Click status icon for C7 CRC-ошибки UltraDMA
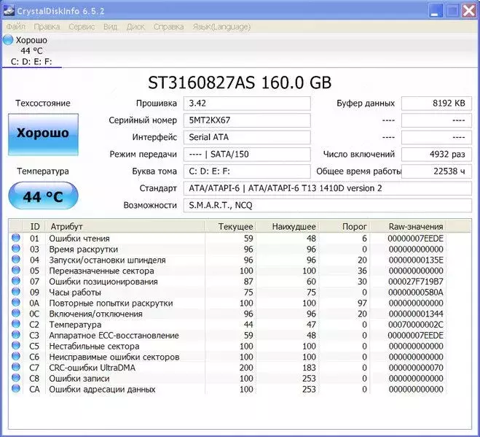 tap(16, 367)
